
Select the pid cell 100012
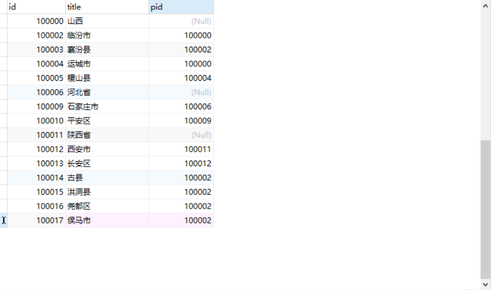(x=181, y=164)
